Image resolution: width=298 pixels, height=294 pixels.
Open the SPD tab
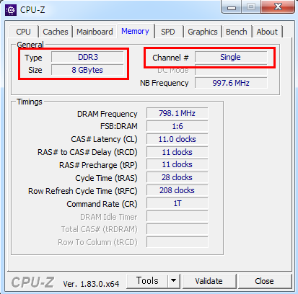pyautogui.click(x=168, y=32)
